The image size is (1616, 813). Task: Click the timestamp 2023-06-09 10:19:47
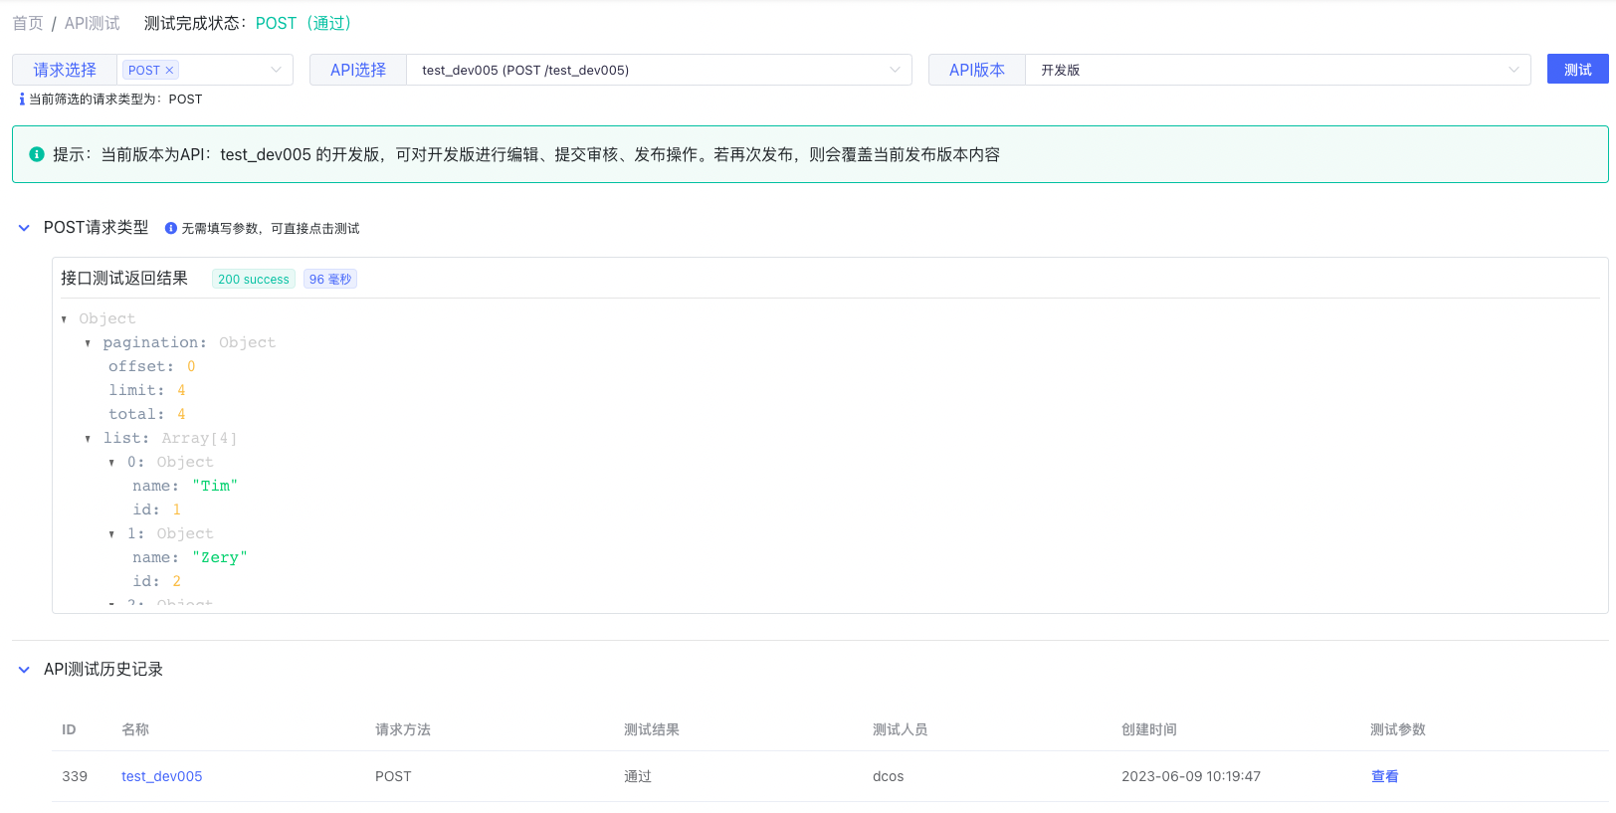coord(1191,776)
